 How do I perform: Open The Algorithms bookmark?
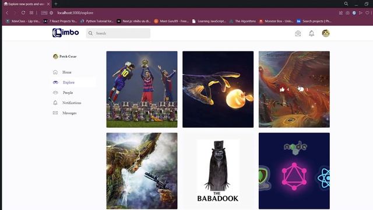242,21
